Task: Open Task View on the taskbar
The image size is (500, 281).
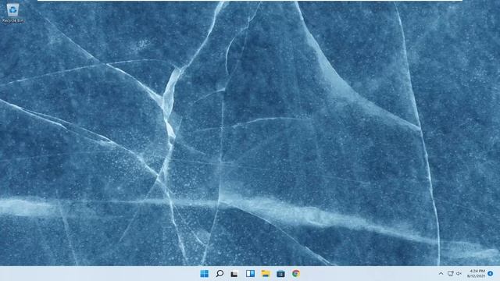Action: point(234,274)
